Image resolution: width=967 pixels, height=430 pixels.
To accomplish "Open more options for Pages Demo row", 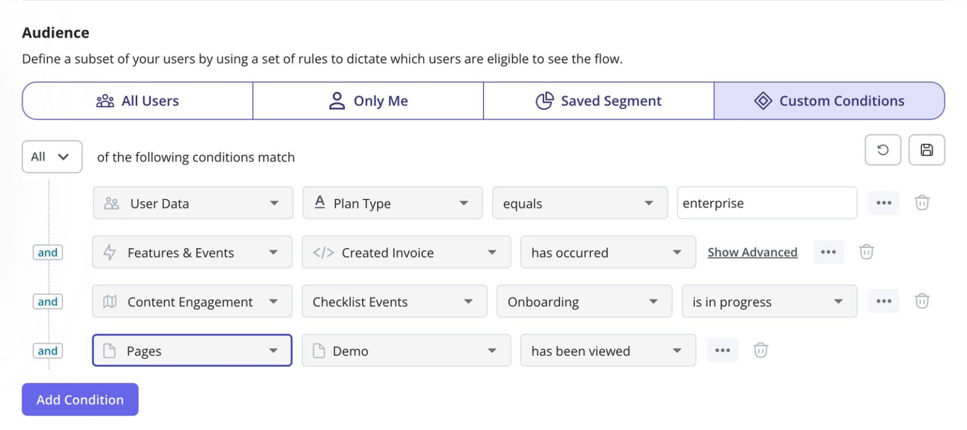I will click(x=722, y=350).
